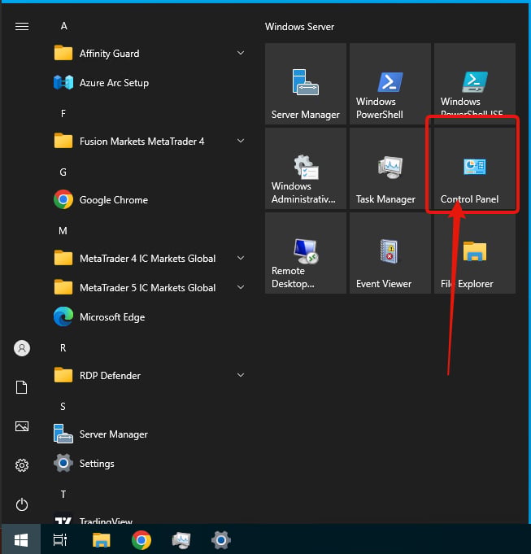Launch Google Chrome from the app list
Image resolution: width=531 pixels, height=554 pixels.
tap(150, 200)
